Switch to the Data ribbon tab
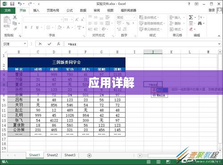223x165 pixels. (83, 10)
